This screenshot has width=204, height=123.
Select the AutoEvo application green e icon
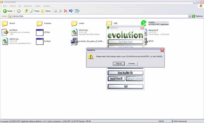[144, 23]
